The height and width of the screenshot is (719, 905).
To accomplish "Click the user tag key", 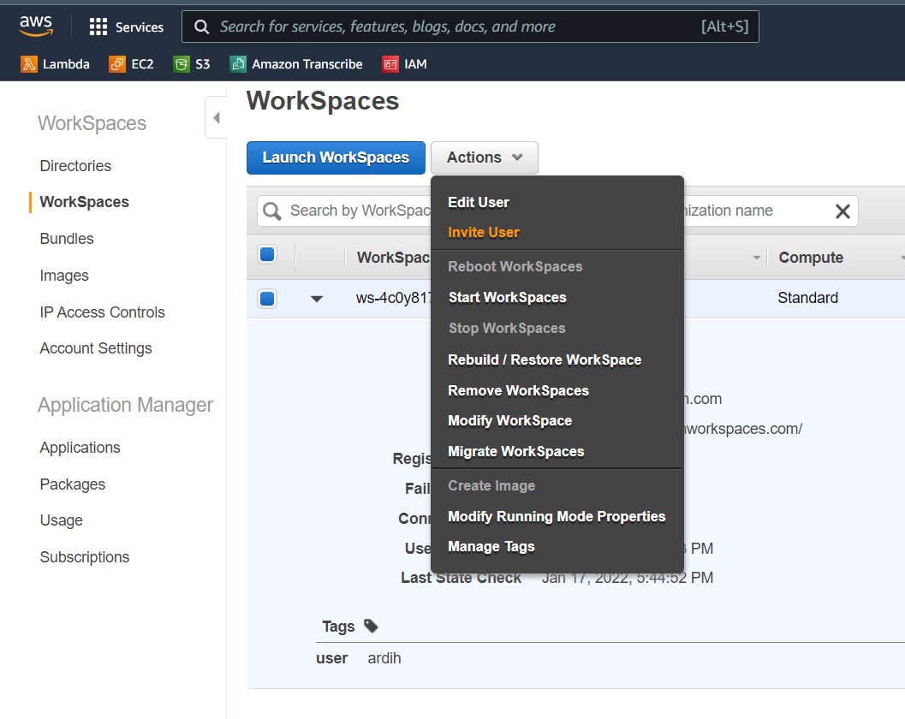I will [x=331, y=658].
